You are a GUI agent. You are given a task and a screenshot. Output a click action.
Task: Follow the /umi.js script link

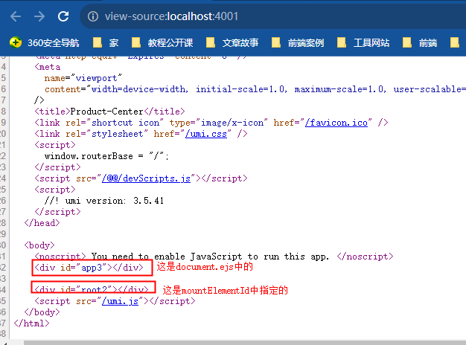point(120,301)
